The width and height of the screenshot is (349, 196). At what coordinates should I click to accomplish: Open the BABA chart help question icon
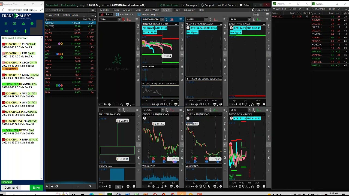[264, 104]
